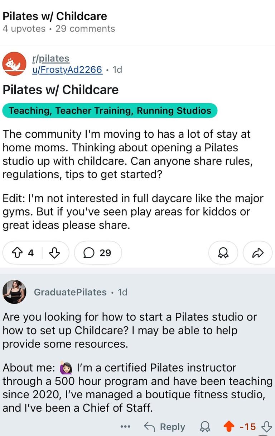Open the comment's three-dot options menu
The height and width of the screenshot is (436, 275).
click(x=125, y=427)
